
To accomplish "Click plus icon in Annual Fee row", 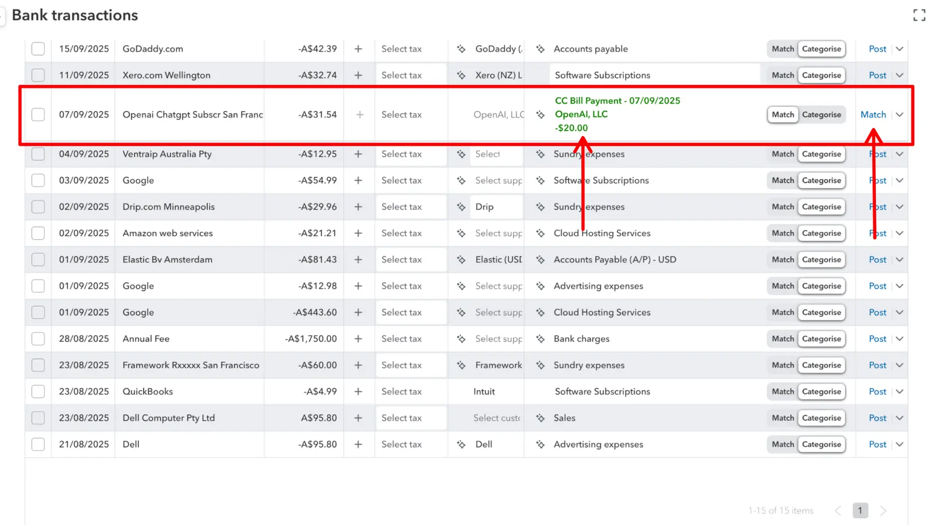I will [358, 339].
